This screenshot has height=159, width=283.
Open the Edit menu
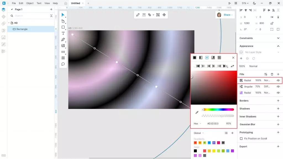pyautogui.click(x=21, y=3)
